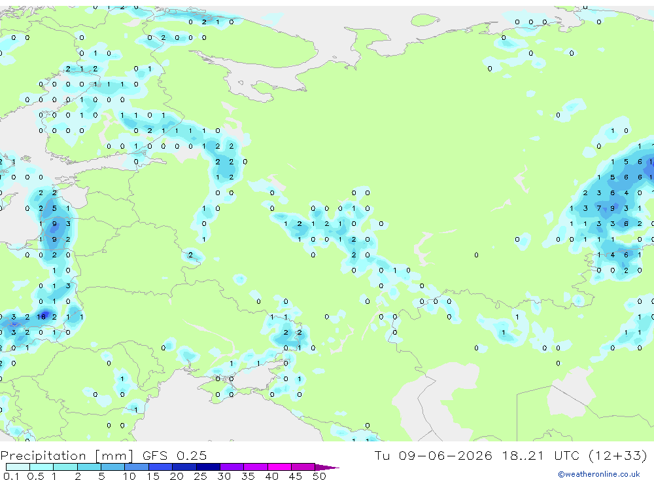Click the '25' legend scale label
The height and width of the screenshot is (480, 654).
tap(200, 476)
